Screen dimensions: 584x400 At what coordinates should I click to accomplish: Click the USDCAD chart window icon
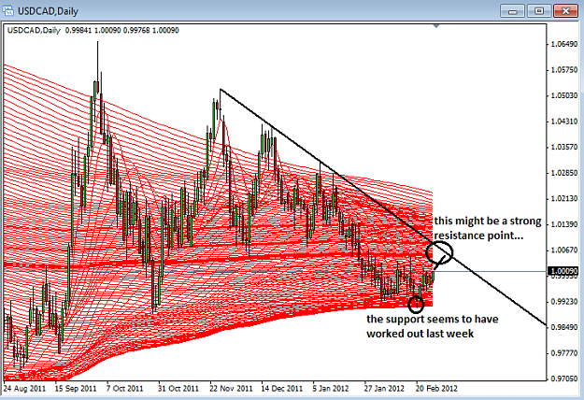pyautogui.click(x=7, y=11)
